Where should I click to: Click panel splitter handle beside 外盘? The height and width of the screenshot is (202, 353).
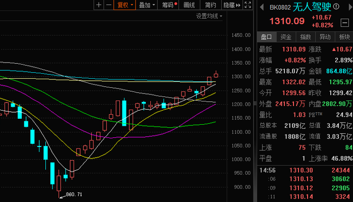coord(255,104)
